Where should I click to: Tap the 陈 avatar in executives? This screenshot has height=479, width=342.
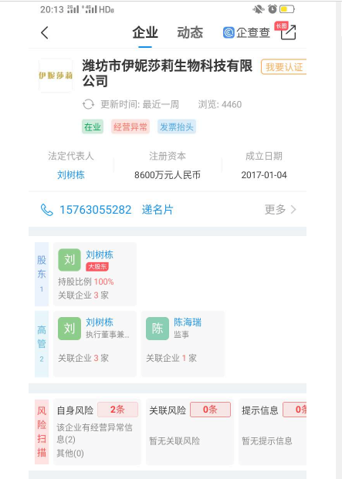point(157,329)
